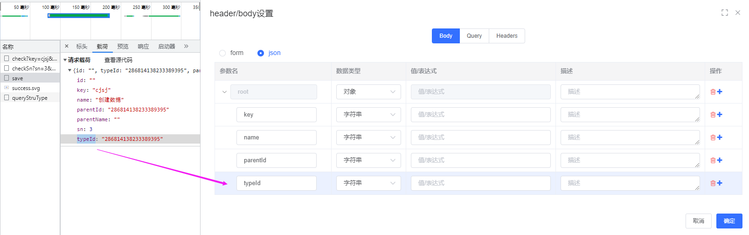Click the plus icon in name row
Screen dimensions: 749x235
coord(720,138)
